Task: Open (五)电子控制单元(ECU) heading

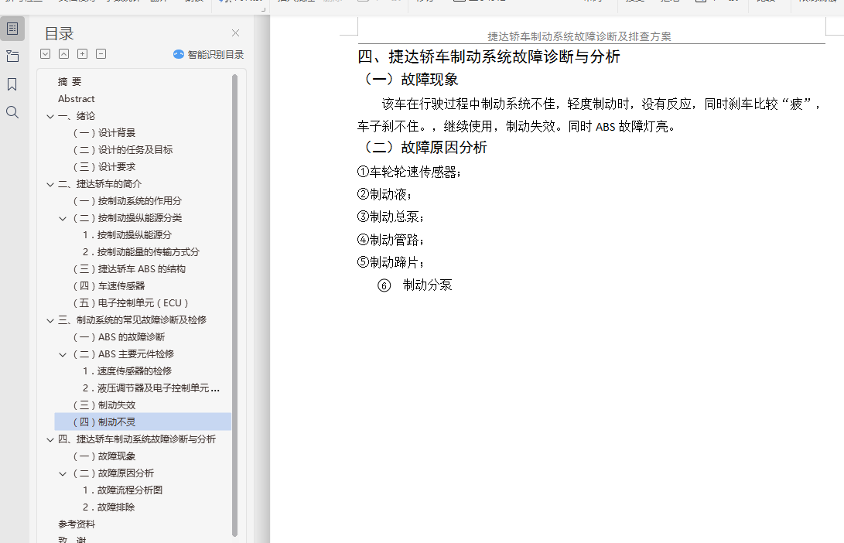Action: (x=131, y=303)
